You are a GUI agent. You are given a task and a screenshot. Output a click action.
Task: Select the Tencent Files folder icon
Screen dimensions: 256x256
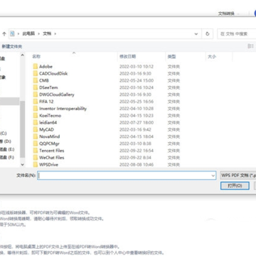click(36, 151)
